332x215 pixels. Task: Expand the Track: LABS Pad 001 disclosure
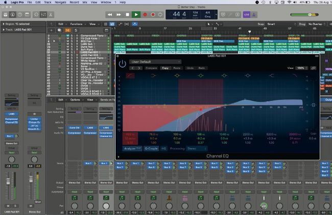click(x=4, y=30)
